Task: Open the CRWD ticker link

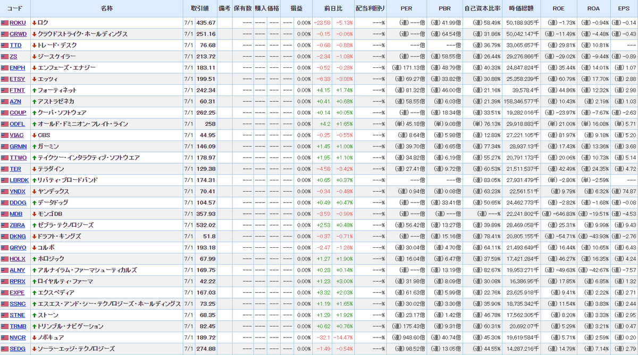Action: coord(18,34)
